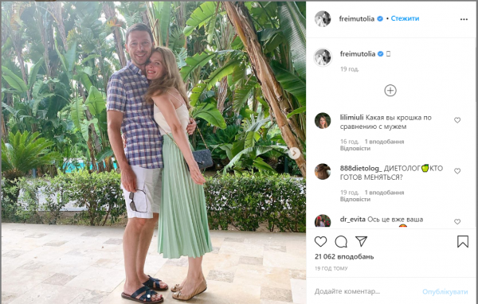The width and height of the screenshot is (478, 304).
Task: Like the post with heart icon
Action: pos(320,242)
